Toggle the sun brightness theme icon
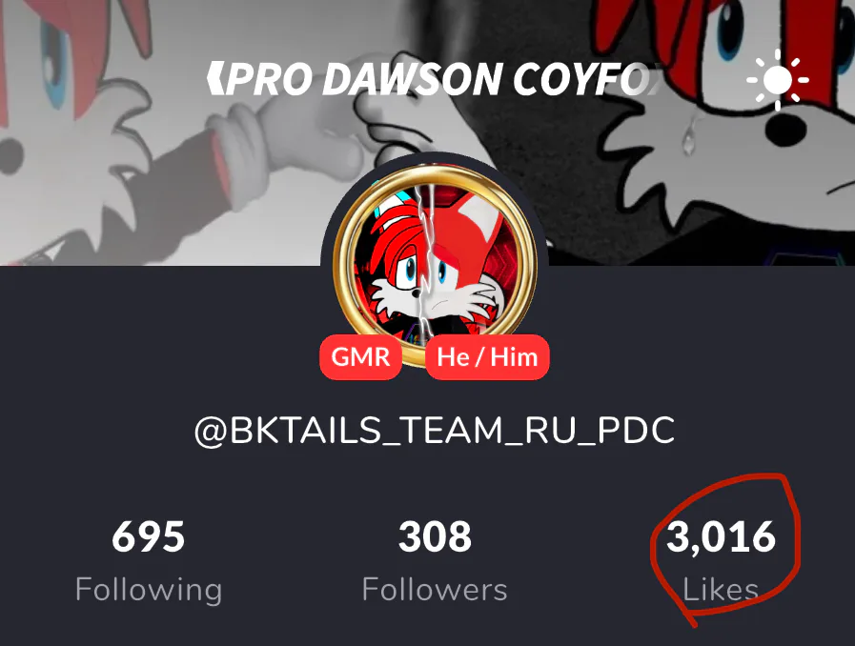The height and width of the screenshot is (646, 855). (x=778, y=80)
